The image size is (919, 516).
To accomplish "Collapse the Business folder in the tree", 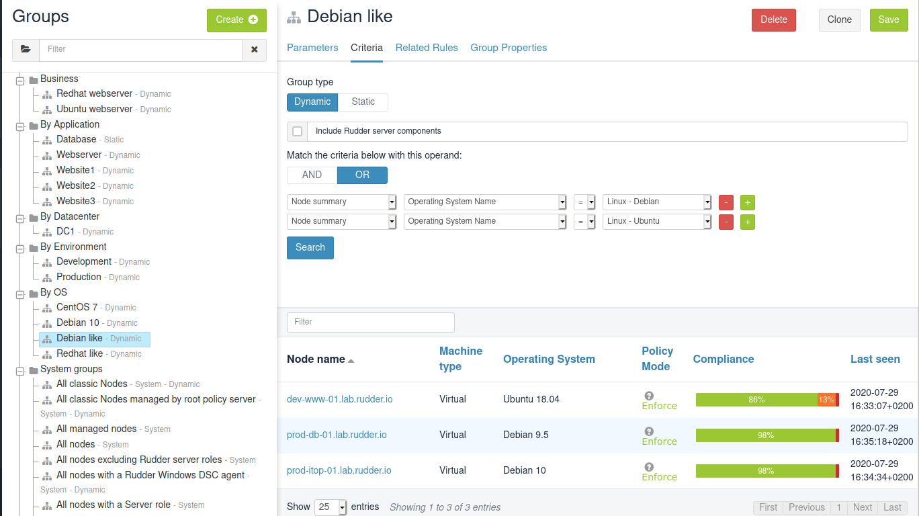I will pos(19,80).
